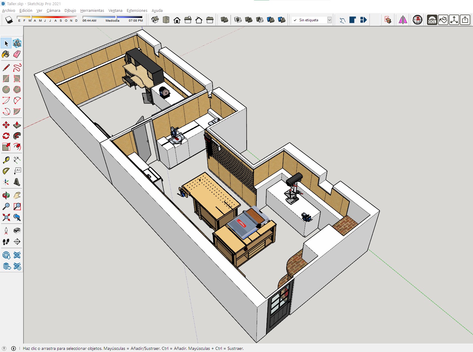The width and height of the screenshot is (473, 352).
Task: Toggle shadows on or off
Action: (x=9, y=20)
